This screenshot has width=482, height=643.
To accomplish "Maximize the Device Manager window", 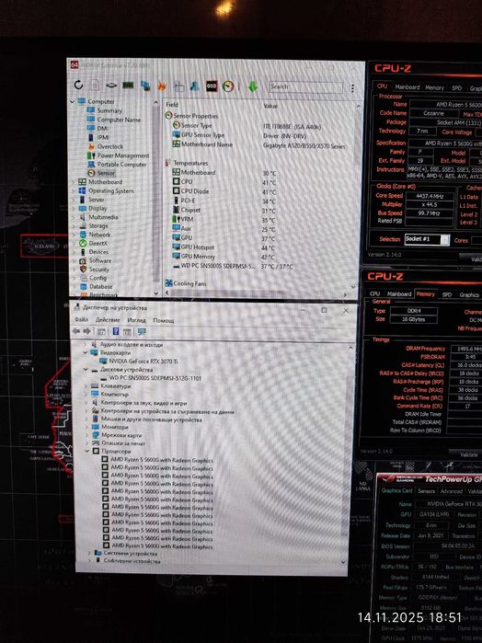I will [324, 310].
